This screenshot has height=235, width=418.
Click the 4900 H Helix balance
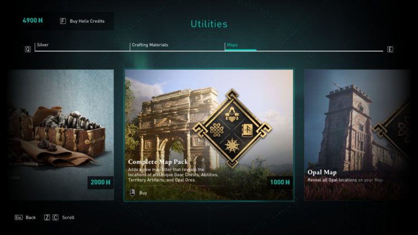click(32, 21)
